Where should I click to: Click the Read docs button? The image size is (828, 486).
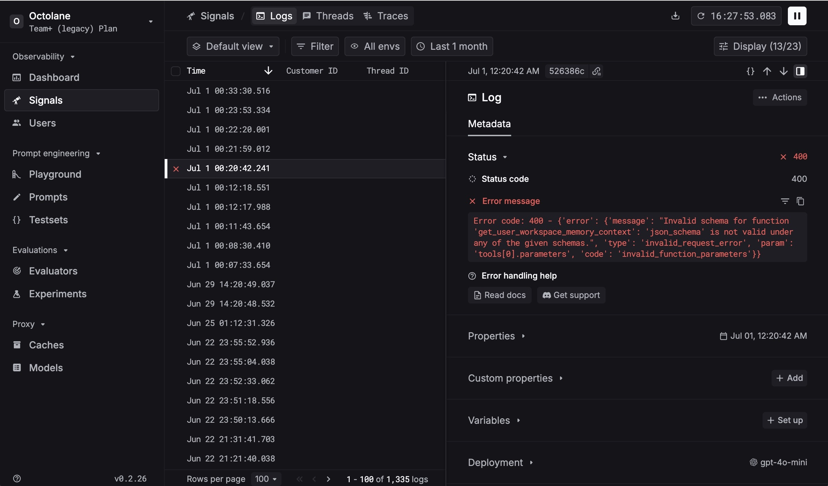click(x=499, y=295)
